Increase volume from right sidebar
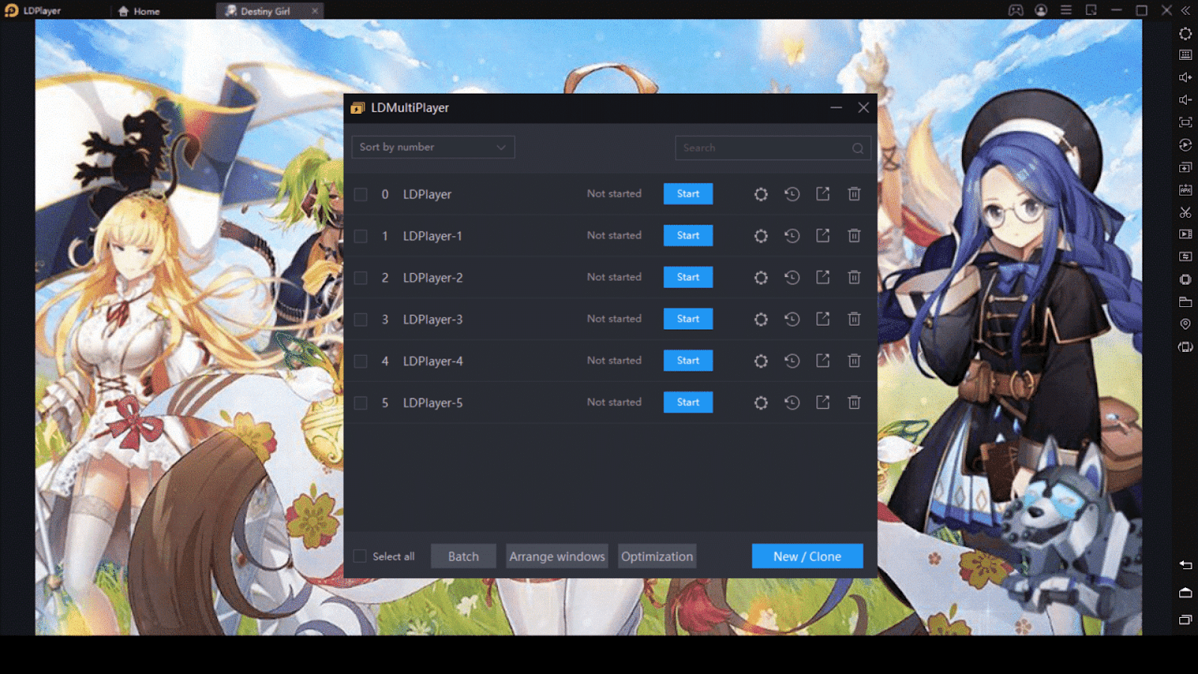 point(1185,77)
